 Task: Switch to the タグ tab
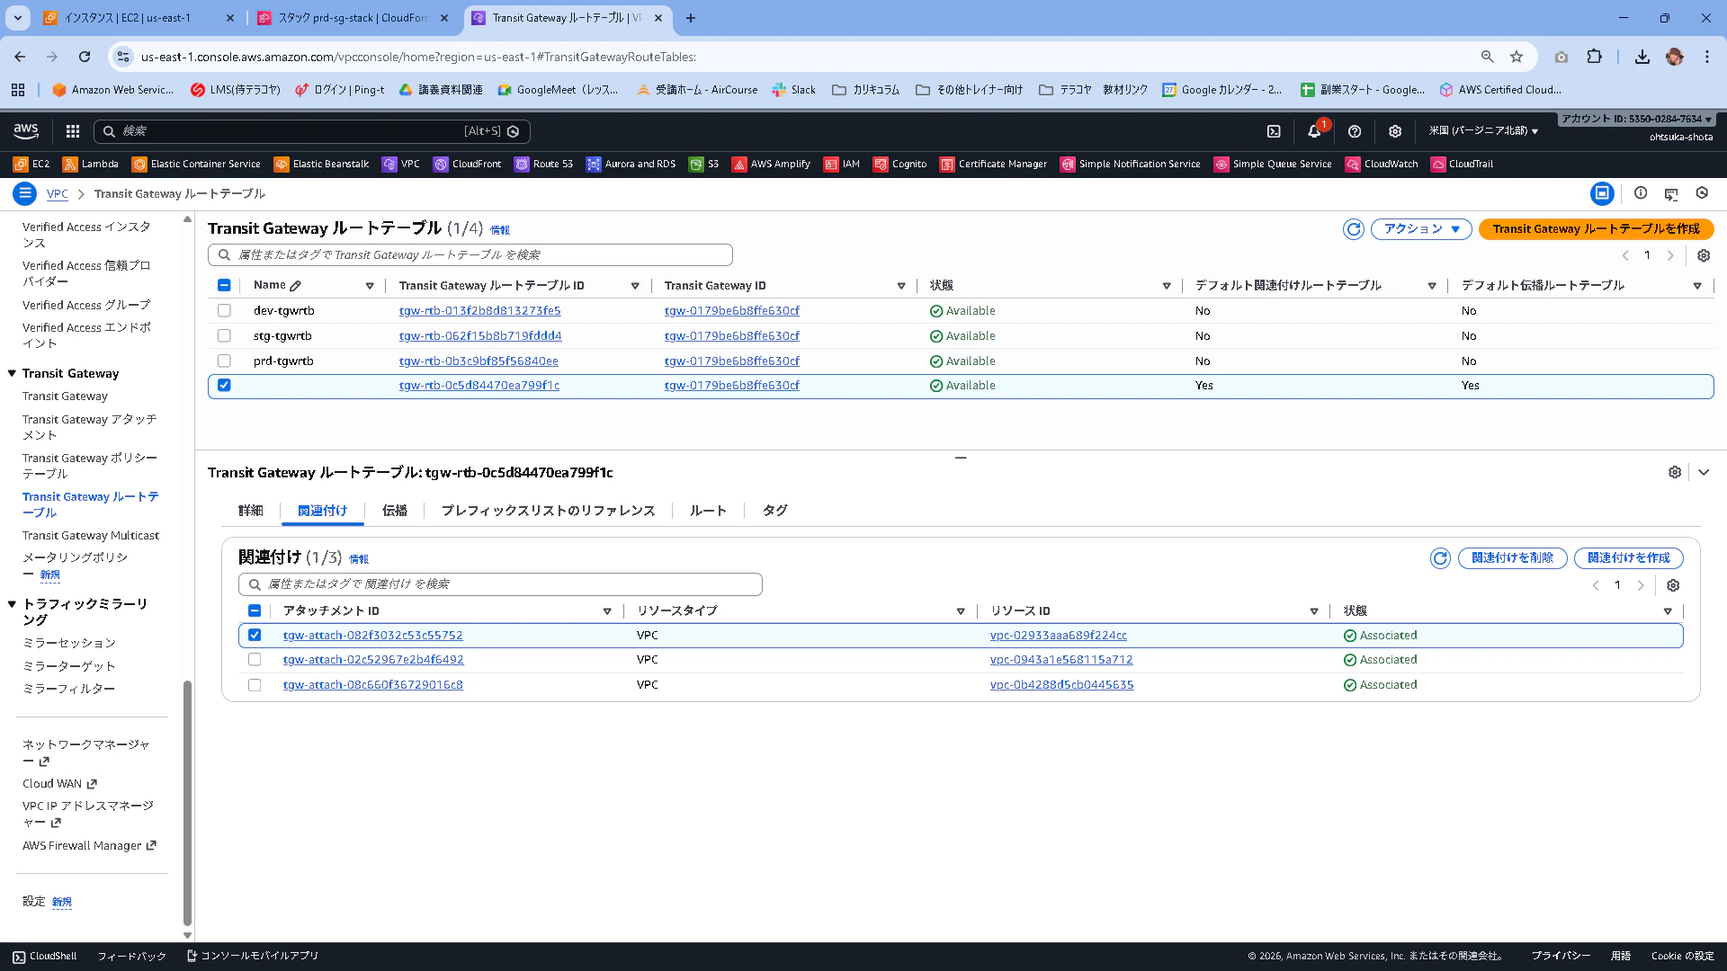(x=775, y=511)
